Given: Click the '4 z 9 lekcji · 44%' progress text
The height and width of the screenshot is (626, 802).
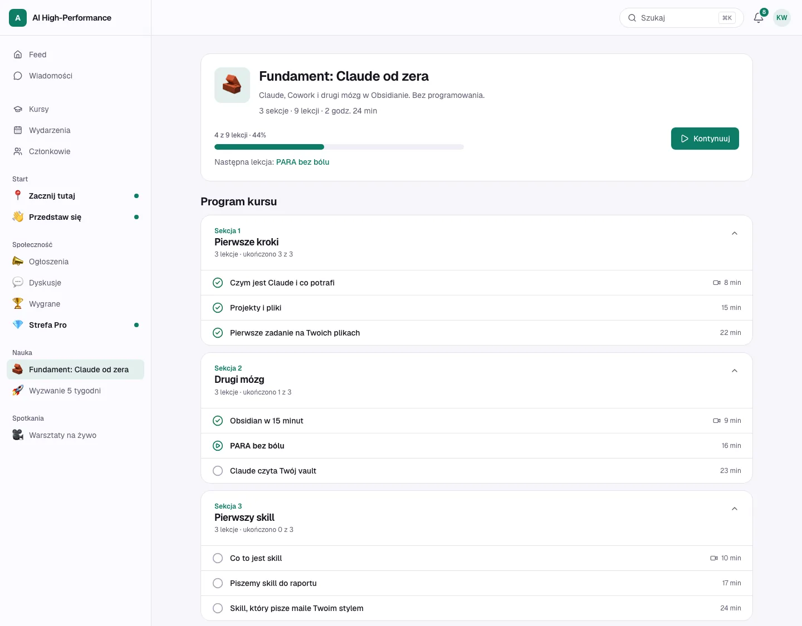Looking at the screenshot, I should coord(240,135).
